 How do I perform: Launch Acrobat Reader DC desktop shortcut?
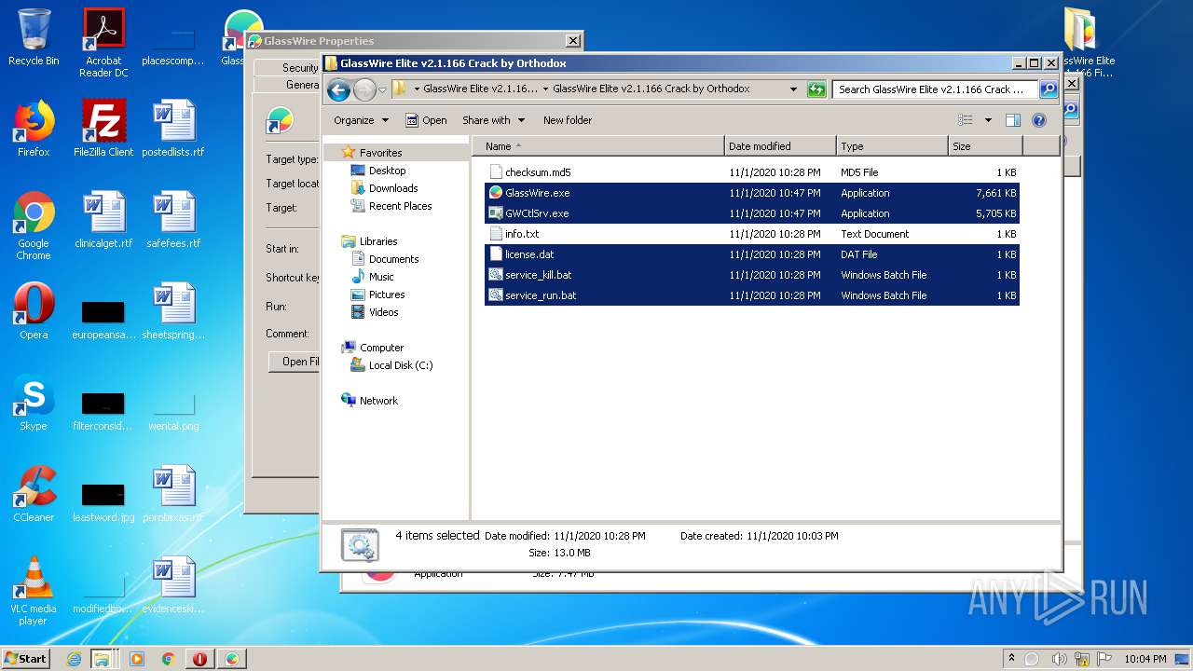tap(103, 43)
